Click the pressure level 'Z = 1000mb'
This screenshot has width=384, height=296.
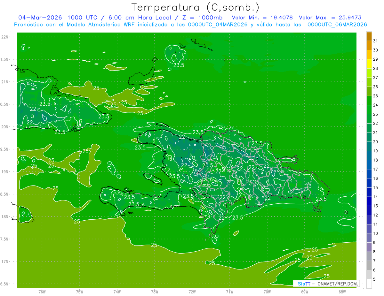tap(203, 18)
